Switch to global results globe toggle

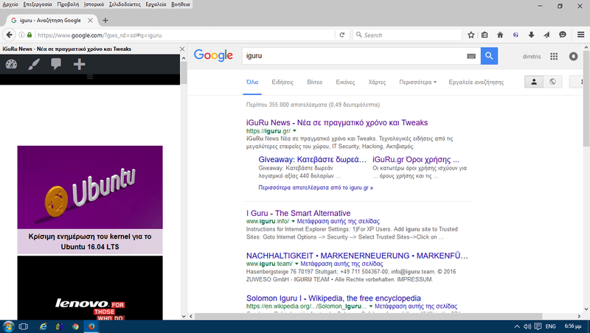tap(552, 81)
